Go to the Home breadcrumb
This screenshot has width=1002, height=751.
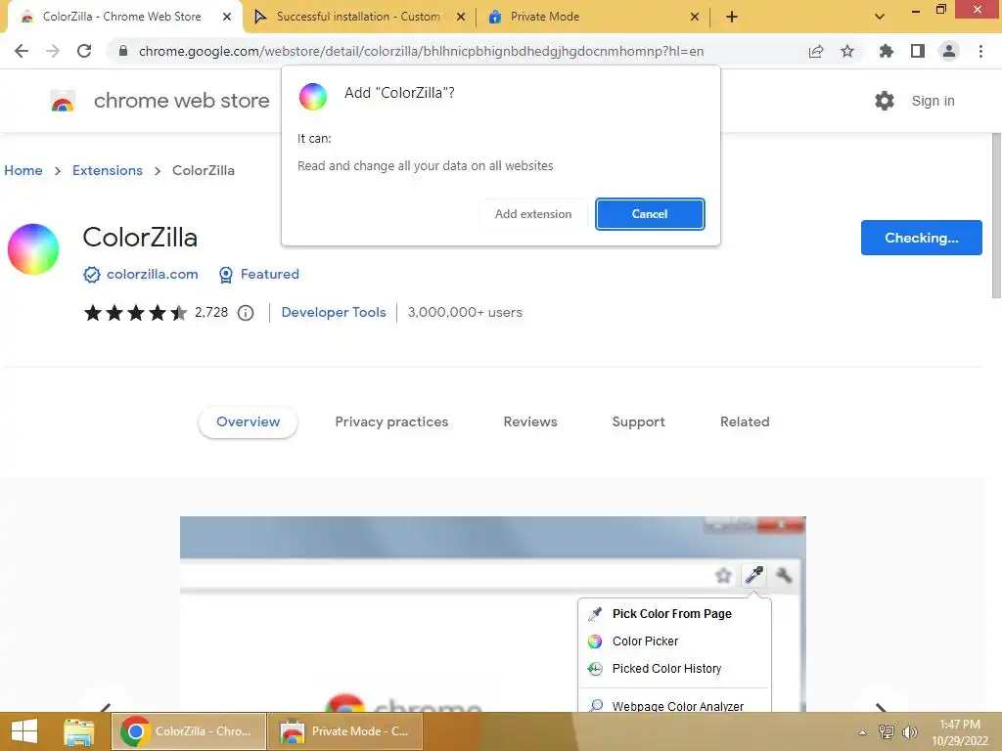pos(23,170)
